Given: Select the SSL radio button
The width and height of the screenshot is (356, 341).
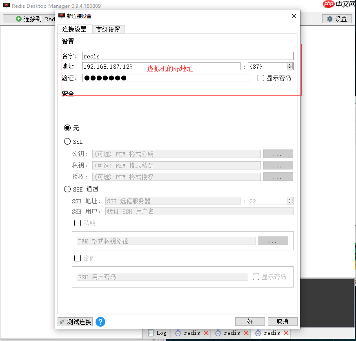Looking at the screenshot, I should 67,141.
